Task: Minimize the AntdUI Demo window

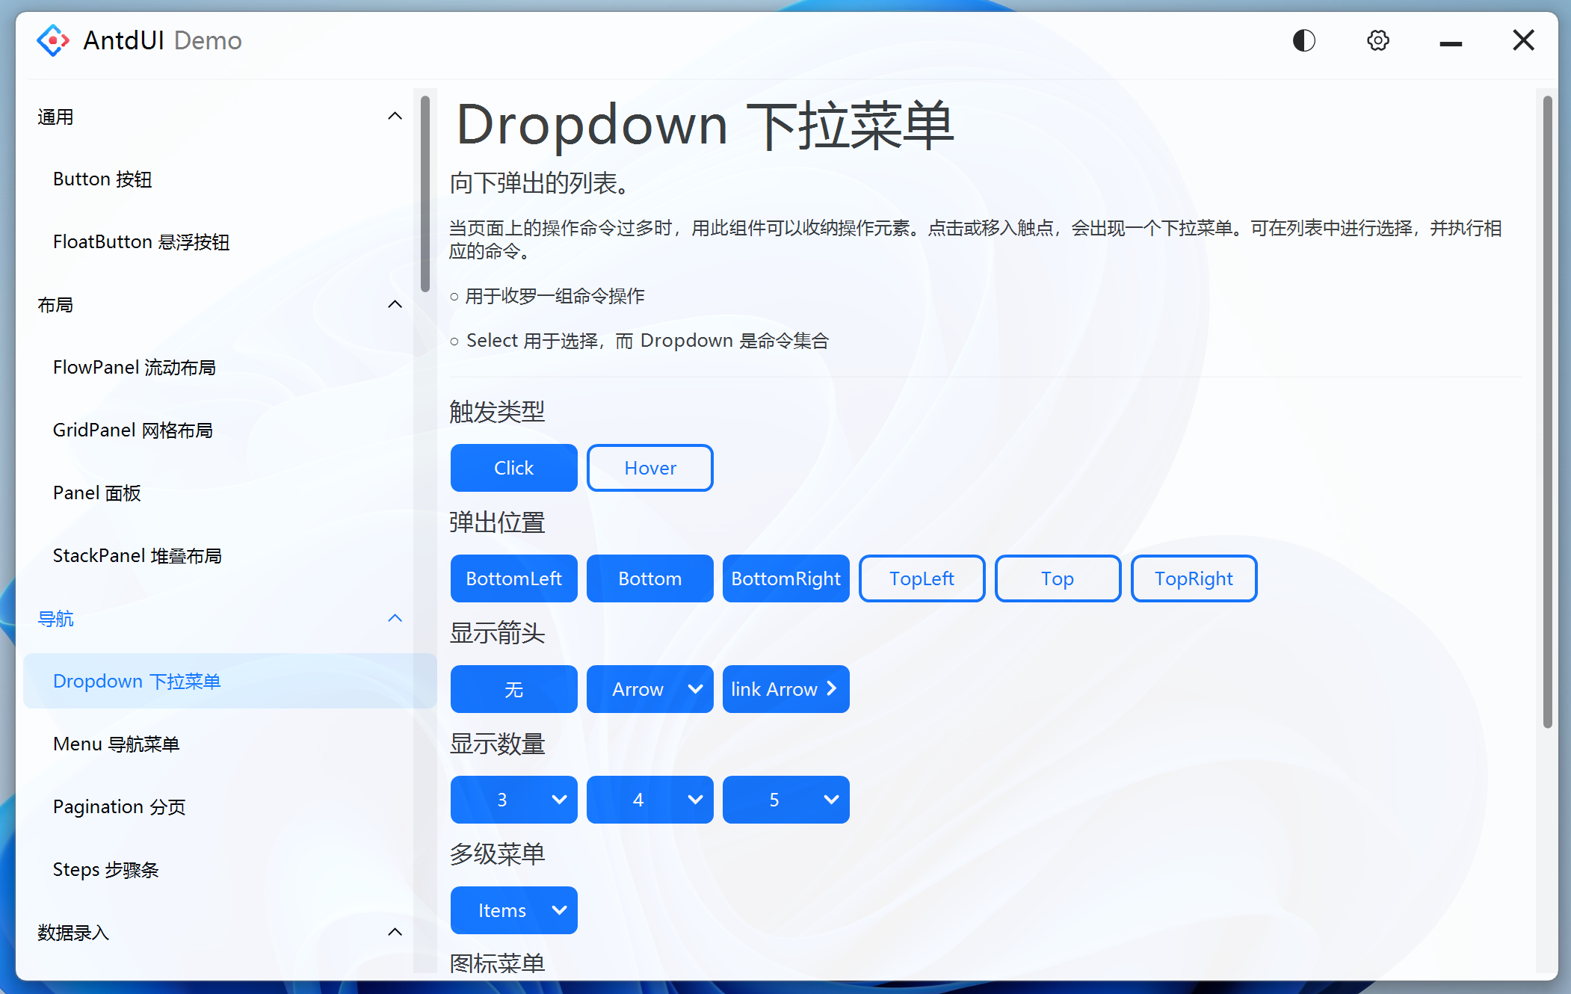Action: pyautogui.click(x=1450, y=43)
